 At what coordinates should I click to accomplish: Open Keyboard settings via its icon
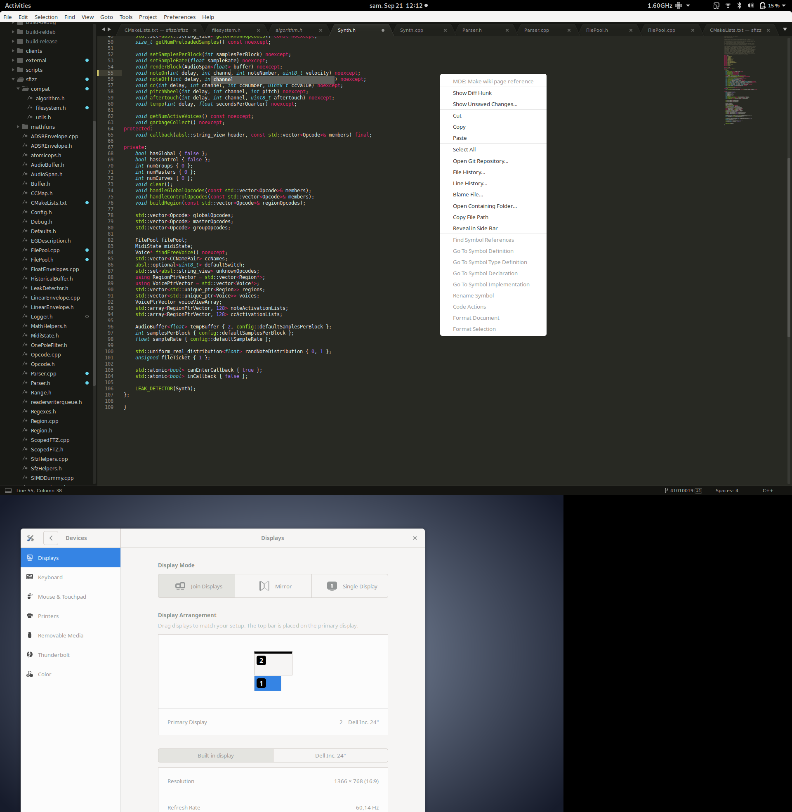[x=30, y=577]
